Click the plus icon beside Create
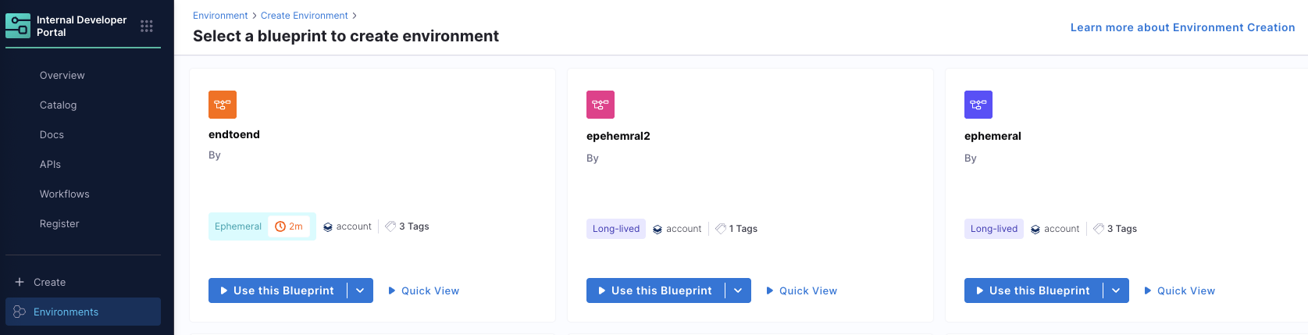This screenshot has width=1308, height=335. pyautogui.click(x=20, y=282)
